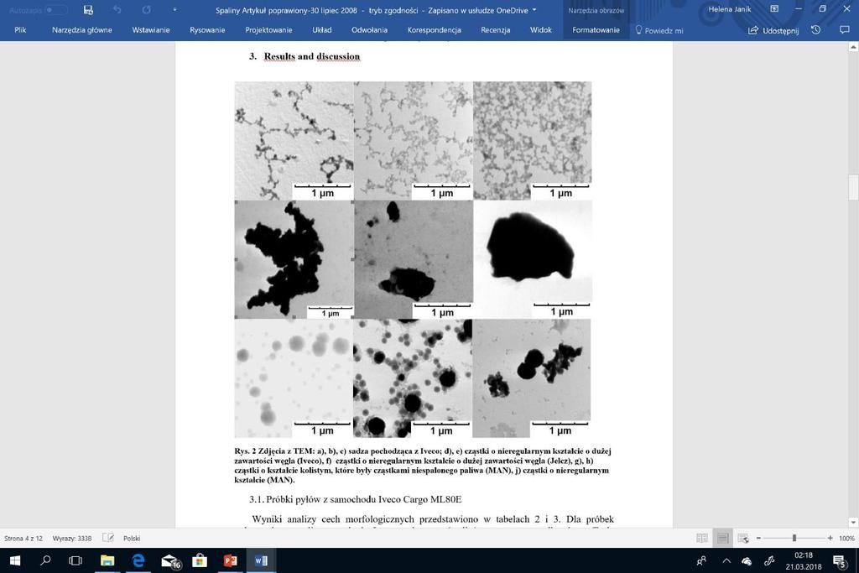Viewport: 859px width, 573px height.
Task: Switch to Read Mode view icon
Action: [x=702, y=539]
